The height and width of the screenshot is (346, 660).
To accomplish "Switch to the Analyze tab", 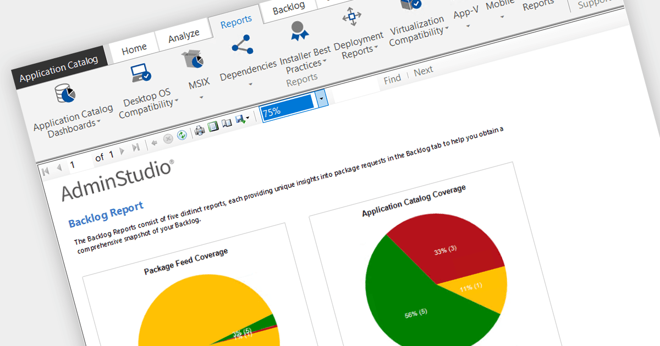I will tap(184, 36).
